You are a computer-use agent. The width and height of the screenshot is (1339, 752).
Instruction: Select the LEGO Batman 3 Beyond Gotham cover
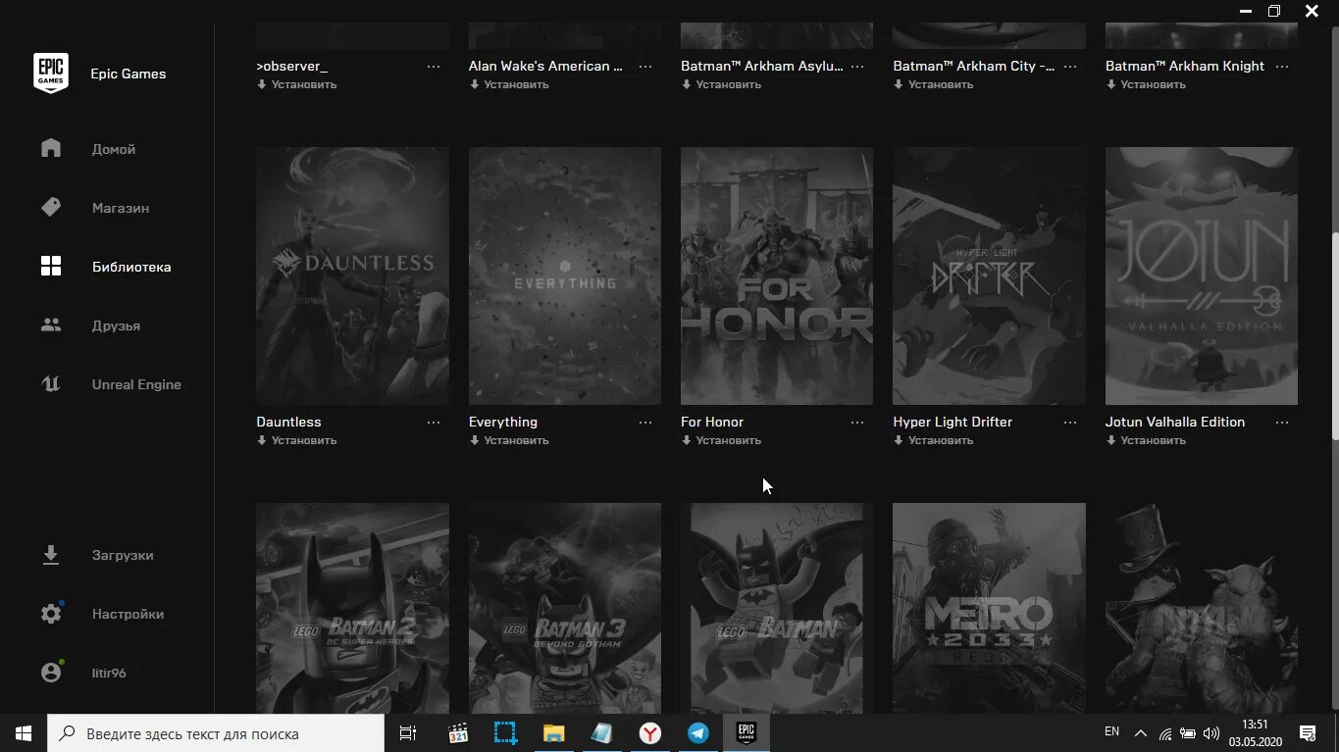[565, 608]
